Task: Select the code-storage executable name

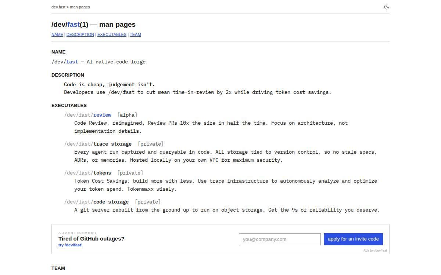Action: [x=111, y=202]
